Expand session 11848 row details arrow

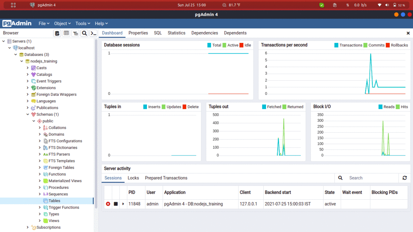click(x=123, y=204)
